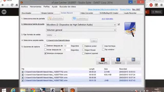This screenshot has height=92, width=164.
Task: Click the Size column header
Action: click(x=106, y=69)
